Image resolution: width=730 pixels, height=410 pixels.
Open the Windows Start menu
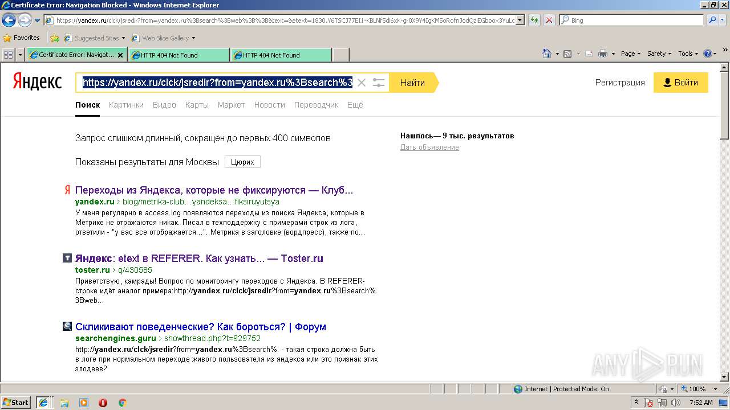[x=16, y=402]
